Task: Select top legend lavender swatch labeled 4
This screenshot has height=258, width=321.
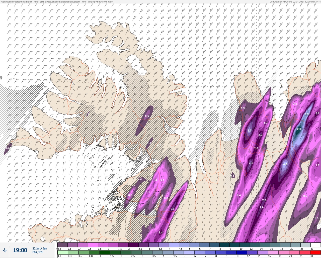Action: pos(174,245)
